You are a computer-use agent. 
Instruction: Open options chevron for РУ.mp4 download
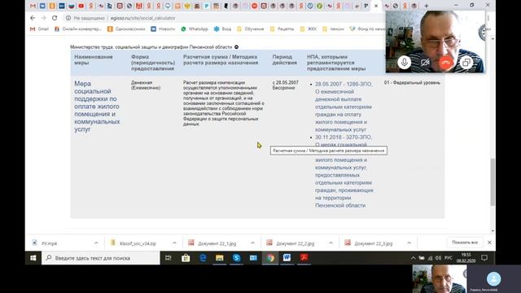96,243
